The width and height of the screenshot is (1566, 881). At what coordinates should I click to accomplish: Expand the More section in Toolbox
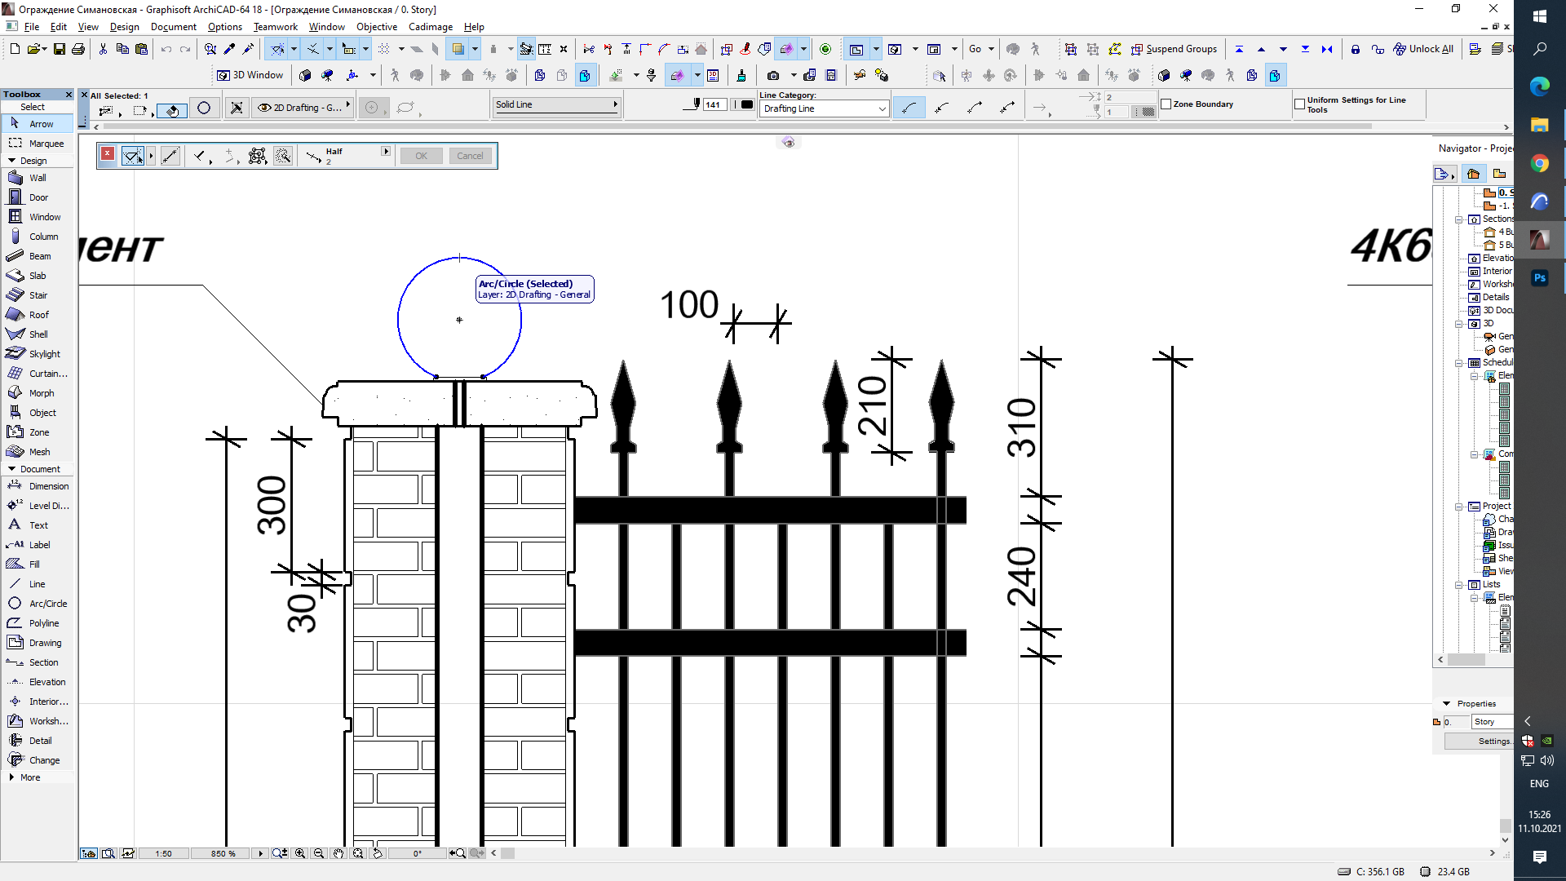12,777
